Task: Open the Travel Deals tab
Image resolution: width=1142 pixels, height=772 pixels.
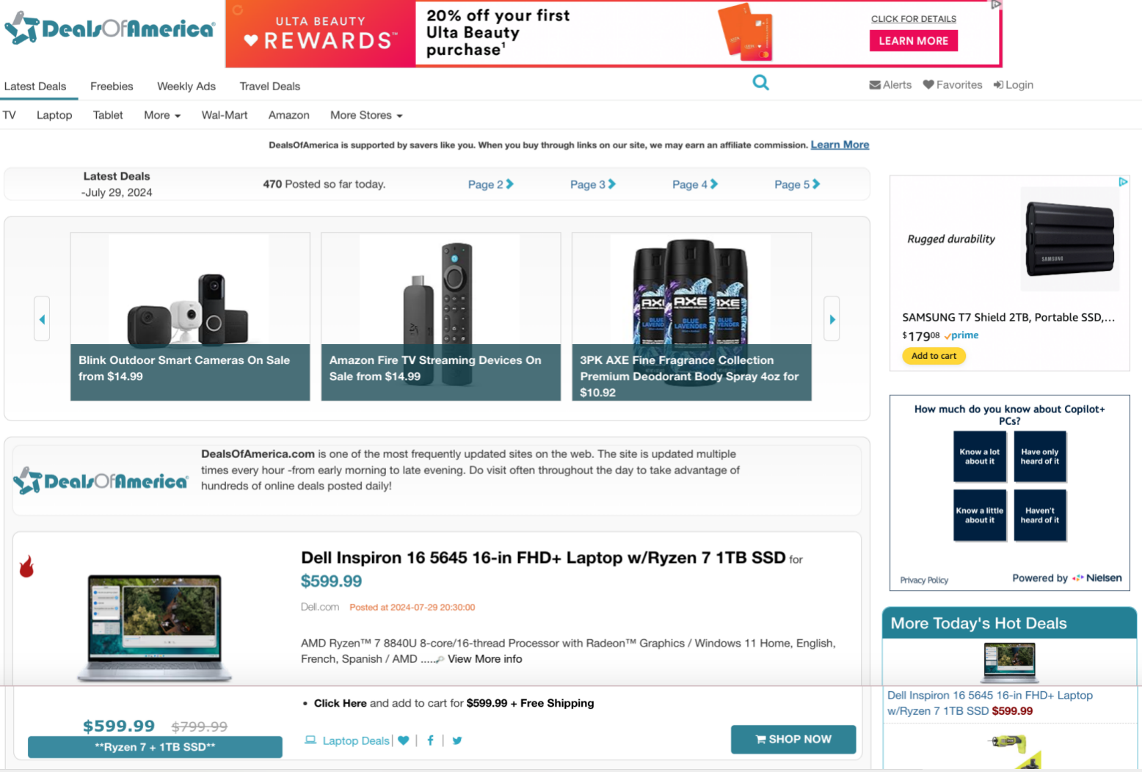Action: (x=270, y=87)
